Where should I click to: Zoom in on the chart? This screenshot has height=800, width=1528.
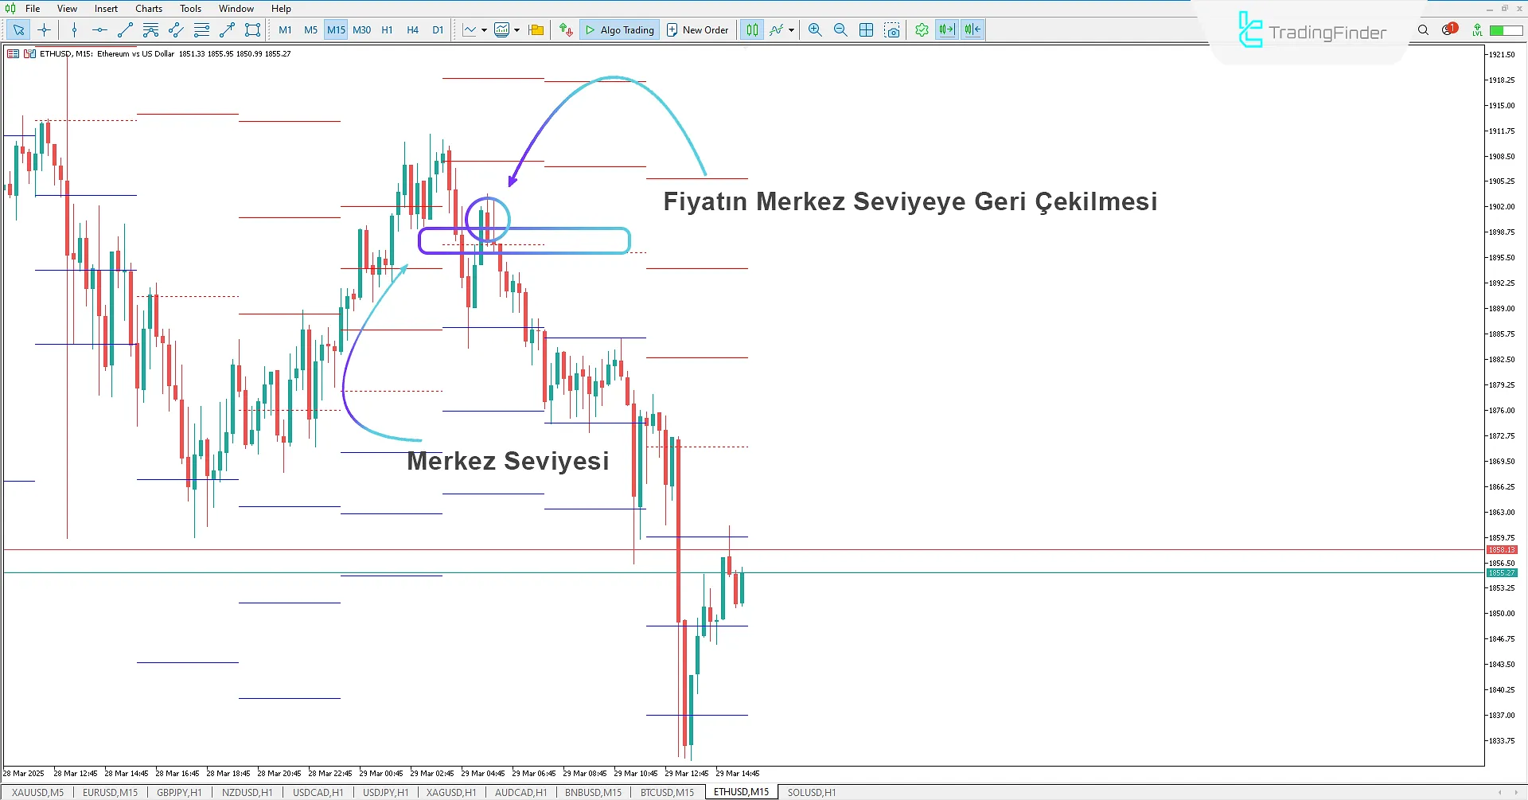tap(815, 30)
